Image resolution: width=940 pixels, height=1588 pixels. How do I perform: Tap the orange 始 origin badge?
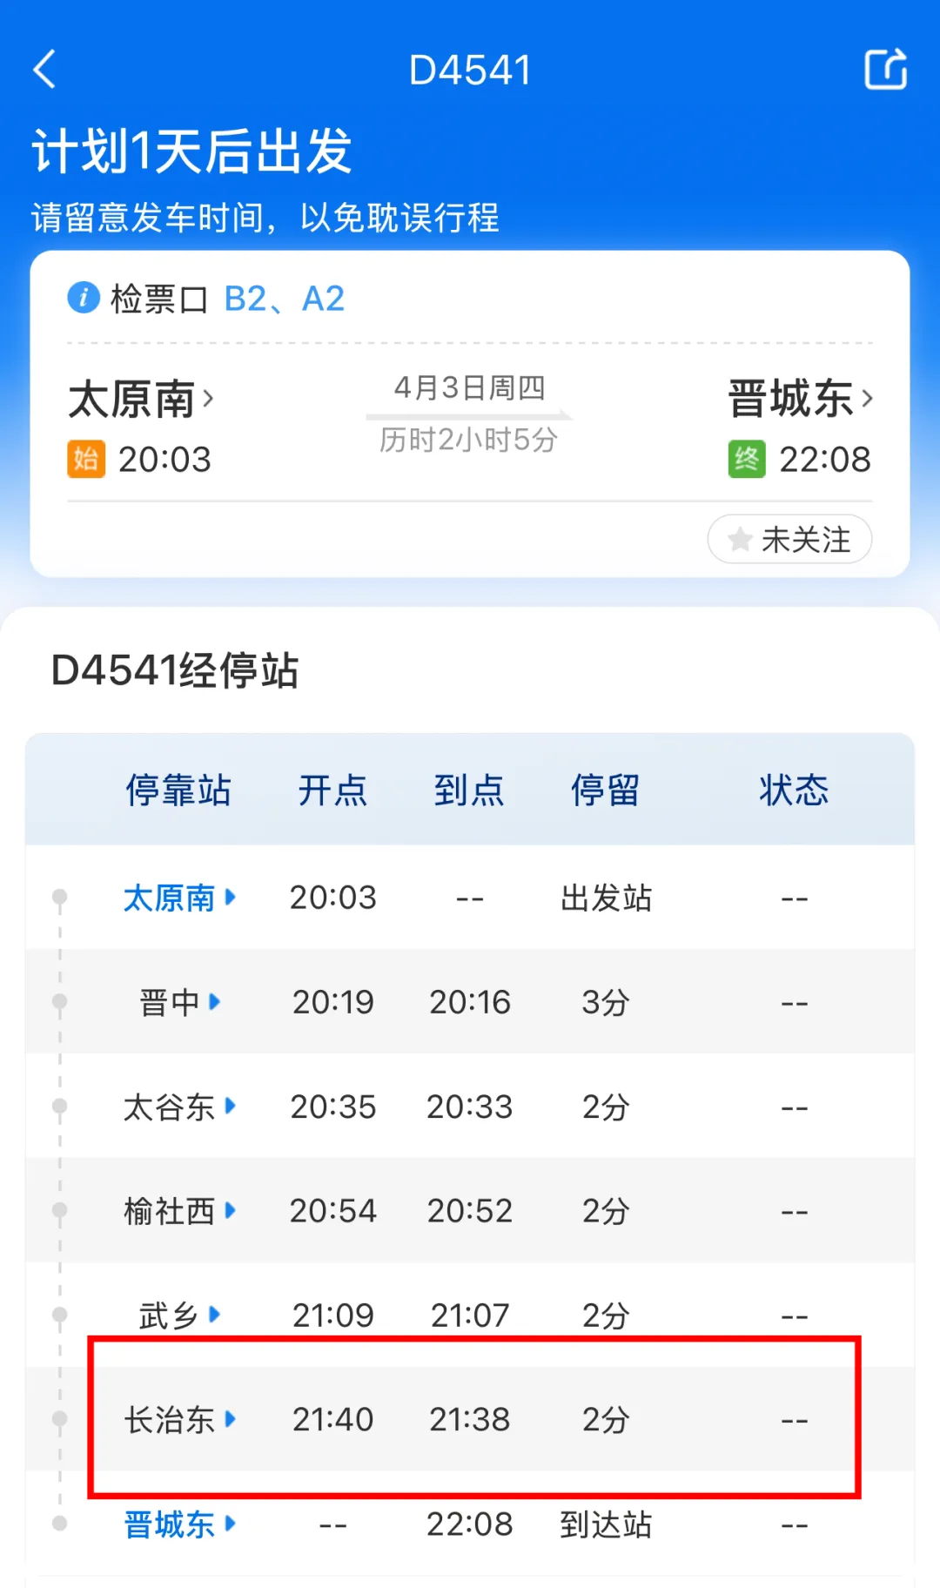point(86,459)
